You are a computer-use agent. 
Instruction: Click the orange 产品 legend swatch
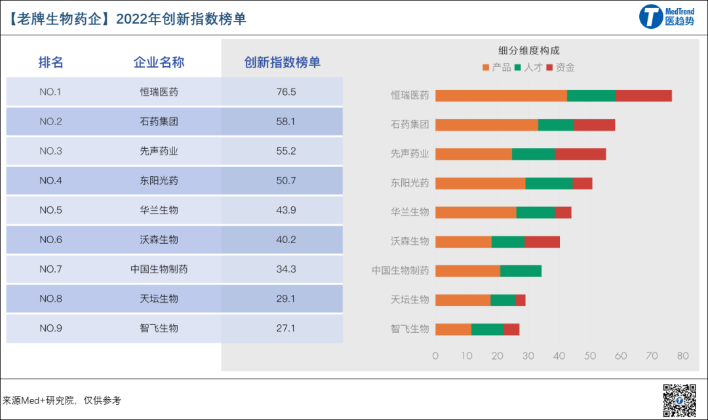486,67
